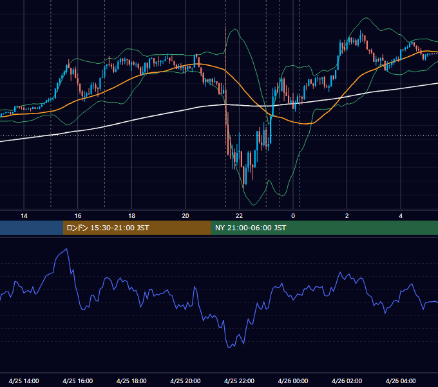438x387 pixels.
Task: Click the '4/25 18:00' date label
Action: 131,381
